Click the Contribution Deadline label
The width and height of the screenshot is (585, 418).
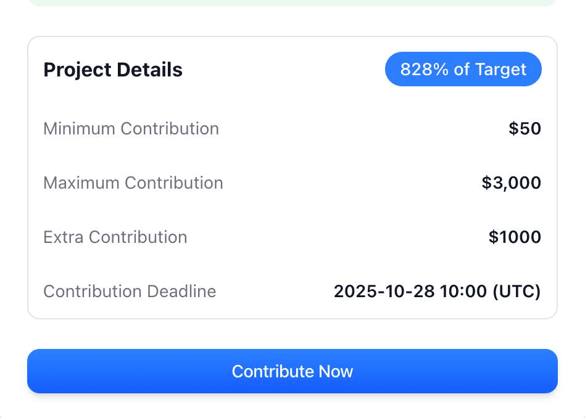tap(130, 292)
